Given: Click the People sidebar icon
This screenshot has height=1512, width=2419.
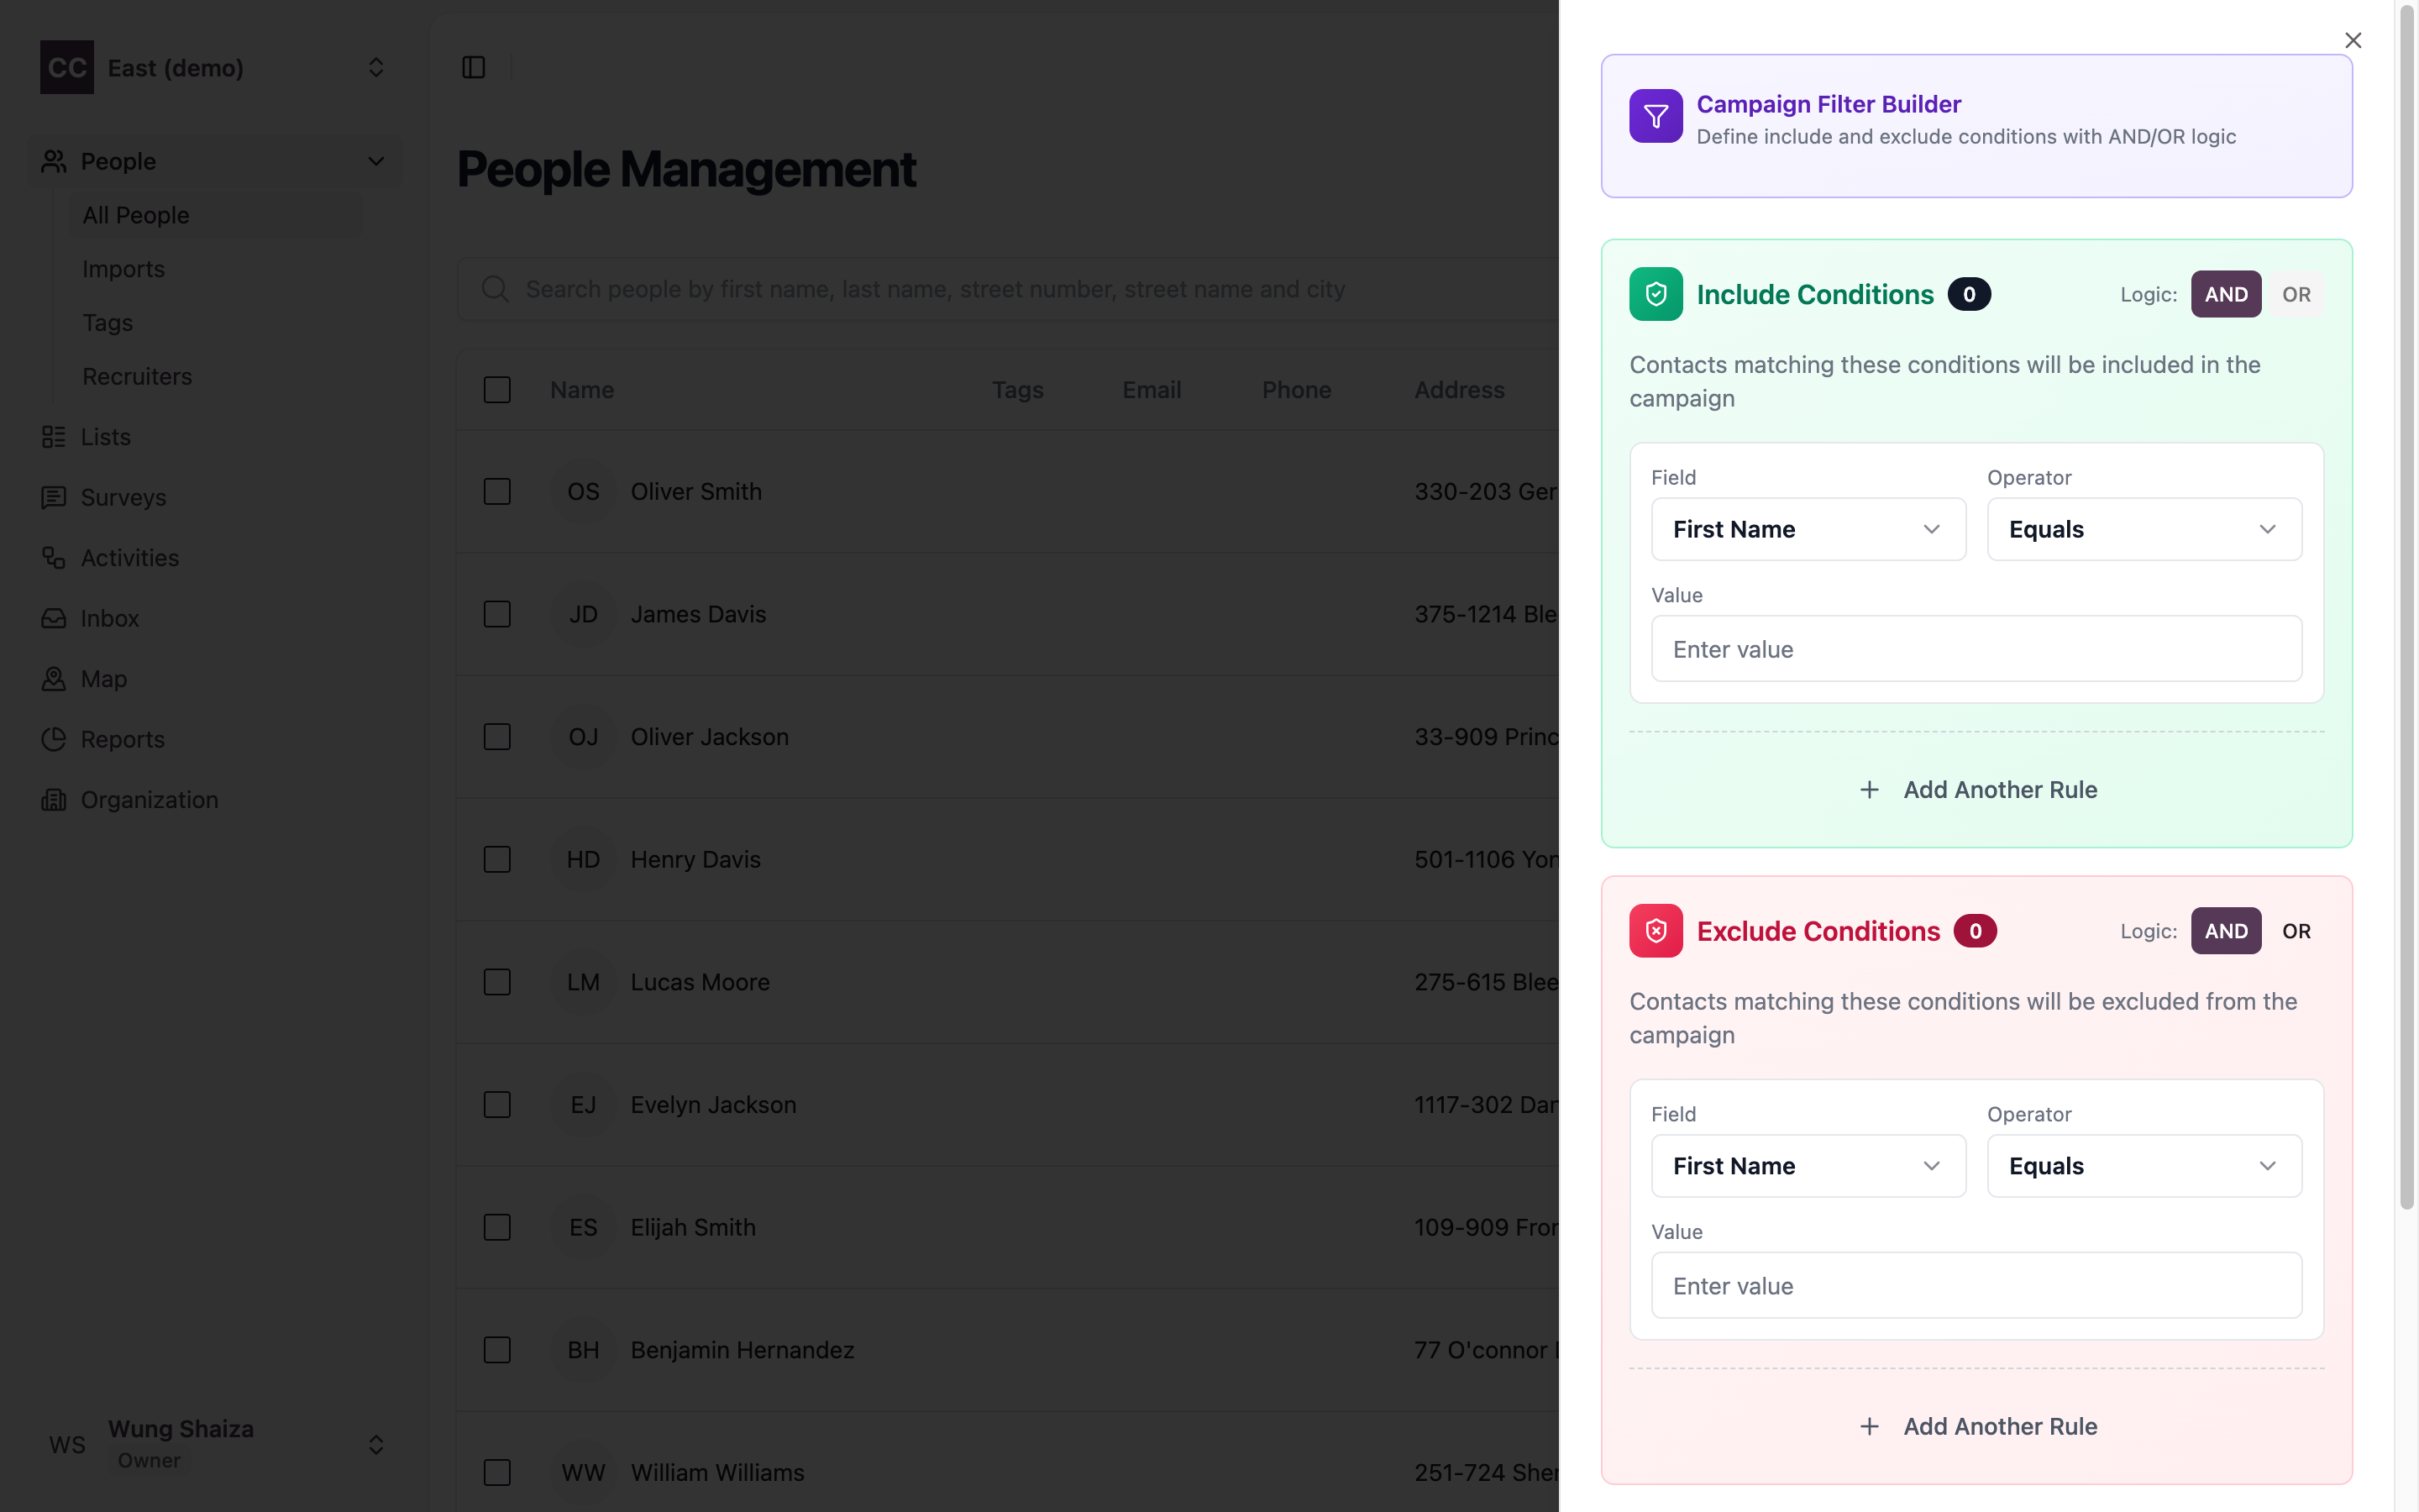Looking at the screenshot, I should point(54,161).
